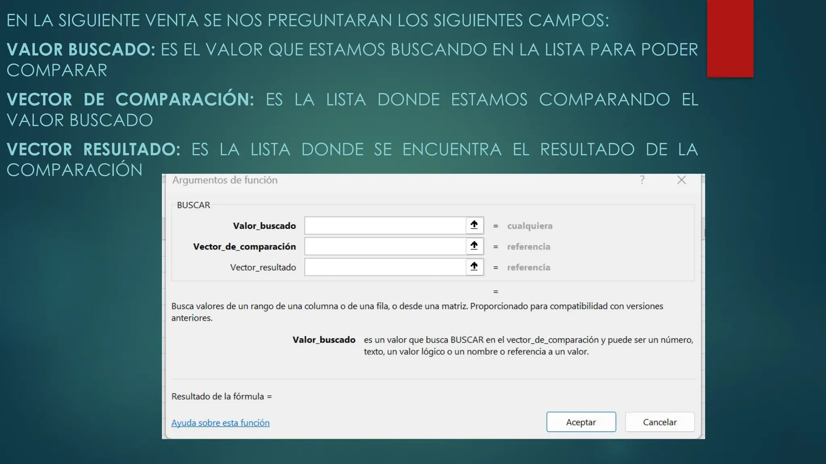Click the BUSCAR group title
Image resolution: width=826 pixels, height=464 pixels.
pyautogui.click(x=194, y=205)
